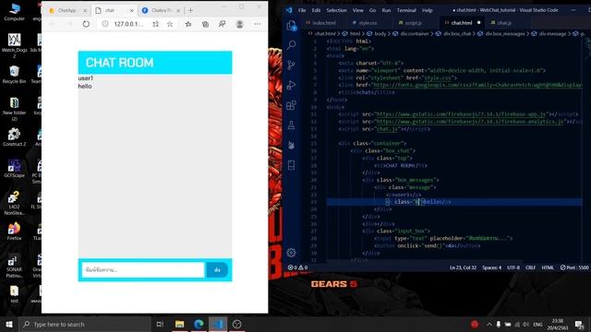This screenshot has height=332, width=591.
Task: Open the taskbar clock and date
Action: [x=558, y=324]
